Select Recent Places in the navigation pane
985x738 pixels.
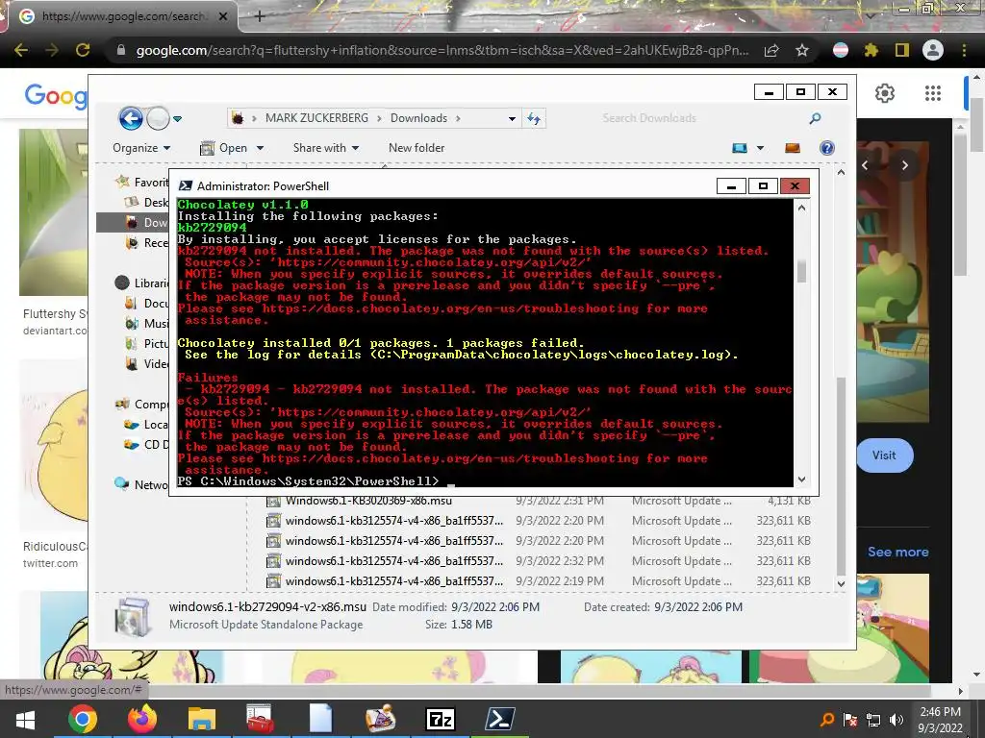[146, 242]
